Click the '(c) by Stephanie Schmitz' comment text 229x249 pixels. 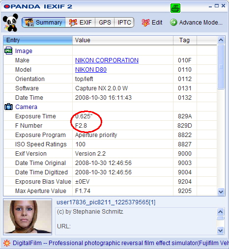(x=90, y=212)
